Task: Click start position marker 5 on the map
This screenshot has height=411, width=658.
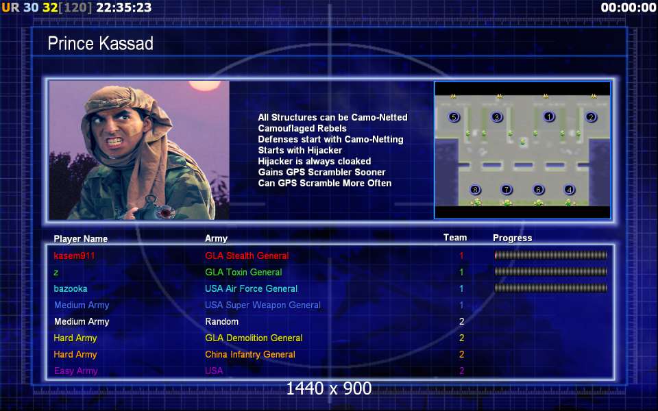Action: [x=454, y=117]
